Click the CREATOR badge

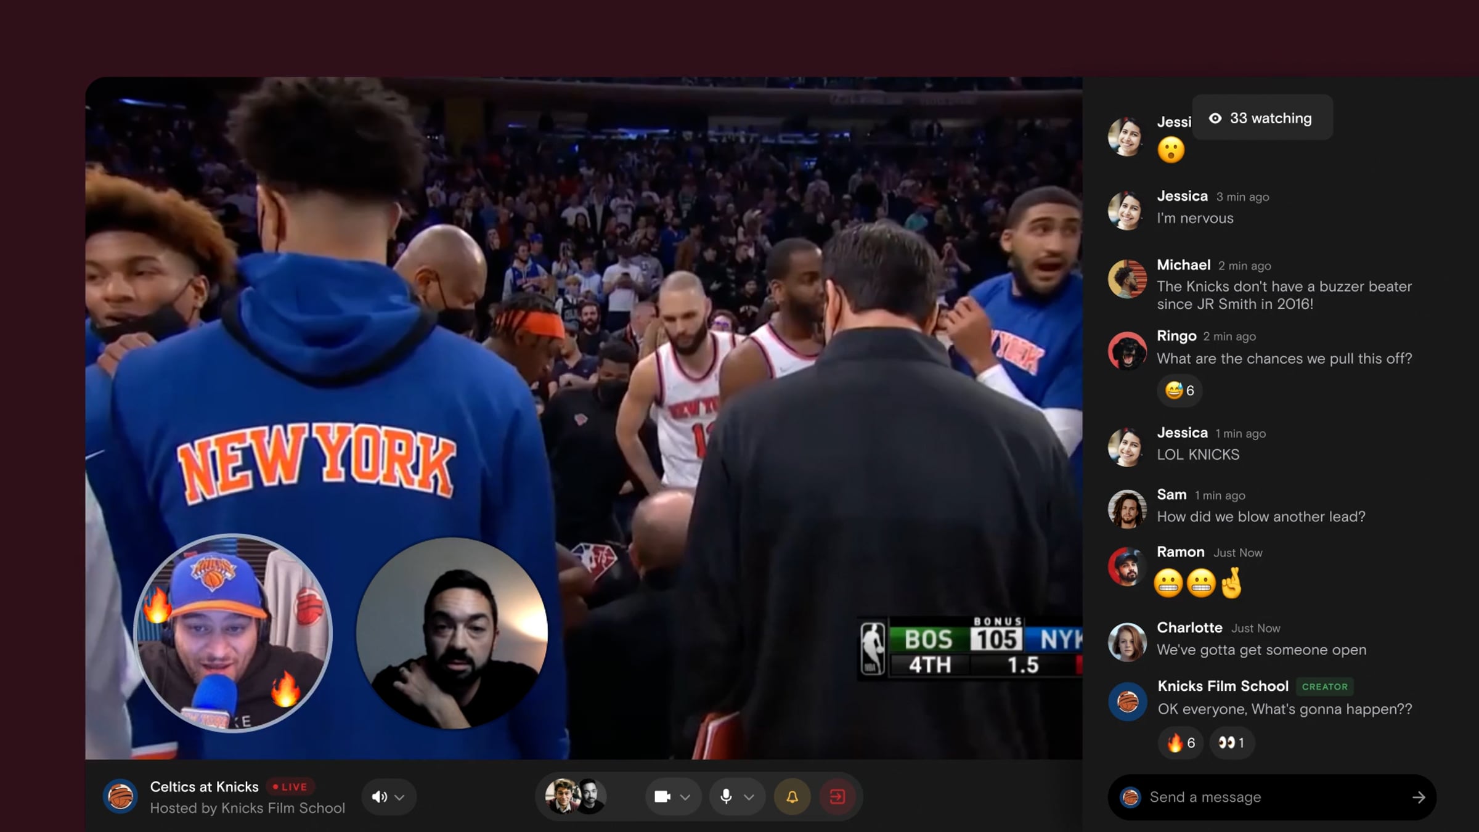1325,687
